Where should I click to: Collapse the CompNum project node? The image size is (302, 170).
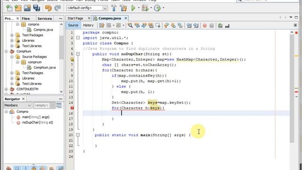coord(6,51)
